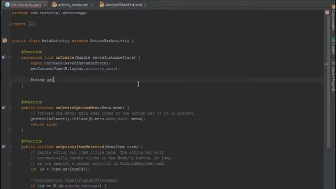This screenshot has height=189, width=336.
Task: Click the override gutter icon for onCreate
Action: point(4,57)
